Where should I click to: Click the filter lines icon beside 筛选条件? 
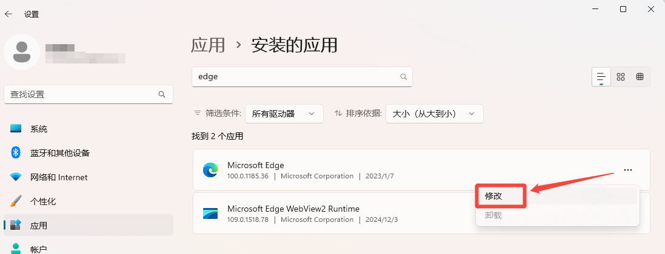(x=197, y=114)
